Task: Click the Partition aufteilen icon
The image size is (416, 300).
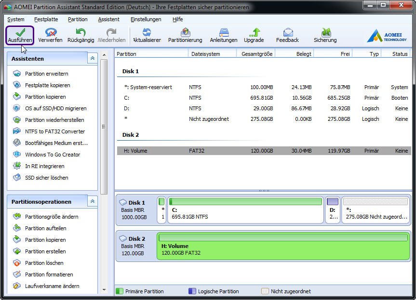Action: 17,228
